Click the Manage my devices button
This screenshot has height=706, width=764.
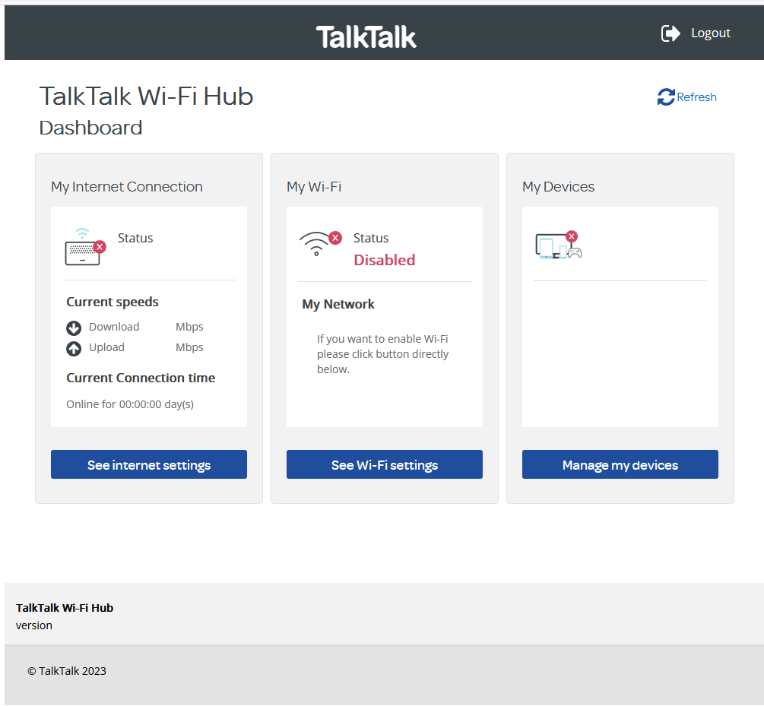tap(620, 464)
